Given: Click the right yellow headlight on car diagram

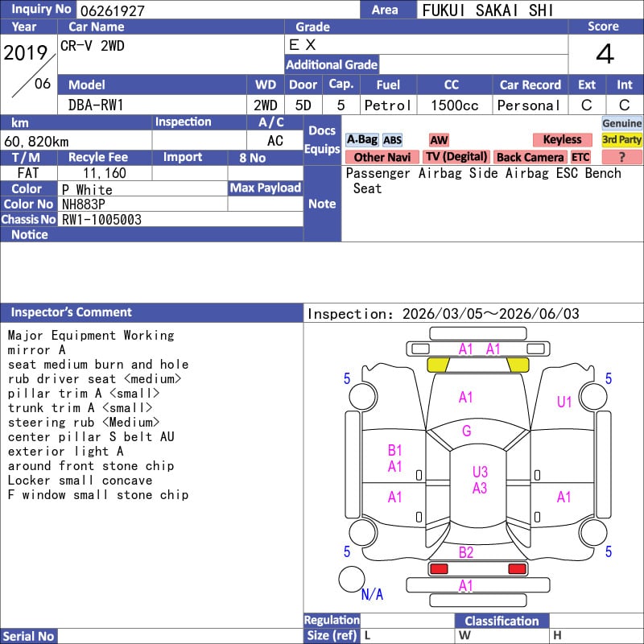Looking at the screenshot, I should [x=517, y=365].
